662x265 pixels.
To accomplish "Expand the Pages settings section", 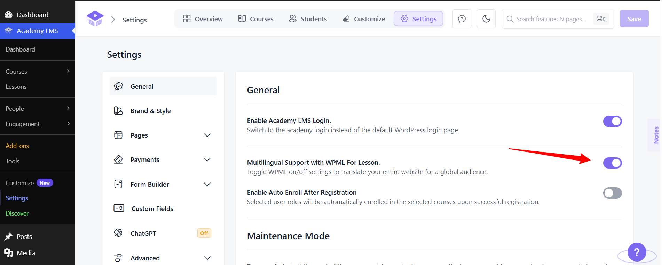I will (x=207, y=135).
